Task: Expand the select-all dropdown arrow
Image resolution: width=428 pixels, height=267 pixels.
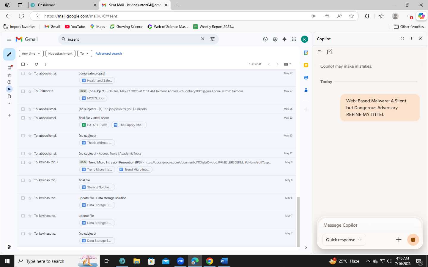Action: pos(27,64)
